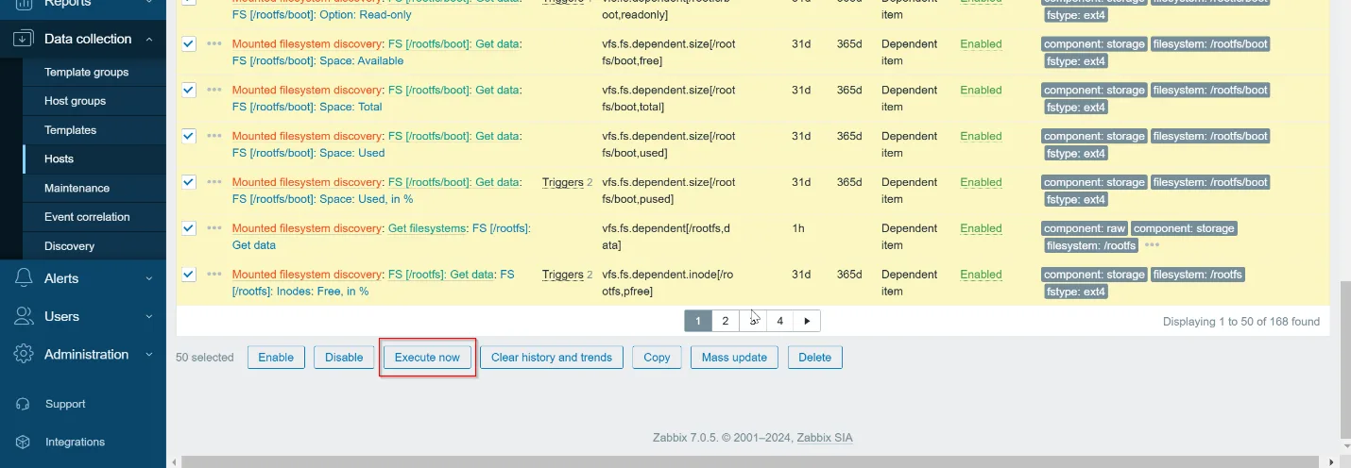Open Templates in sidebar

[x=70, y=130]
